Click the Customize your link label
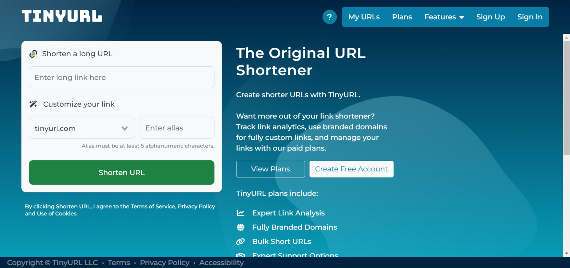The image size is (570, 268). coord(79,104)
